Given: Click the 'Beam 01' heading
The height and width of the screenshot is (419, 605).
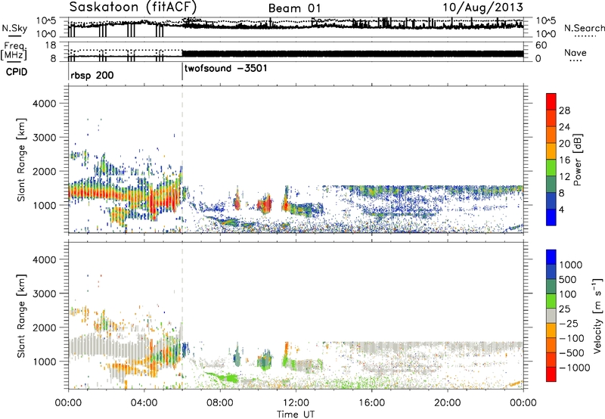Looking at the screenshot, I should tap(294, 8).
